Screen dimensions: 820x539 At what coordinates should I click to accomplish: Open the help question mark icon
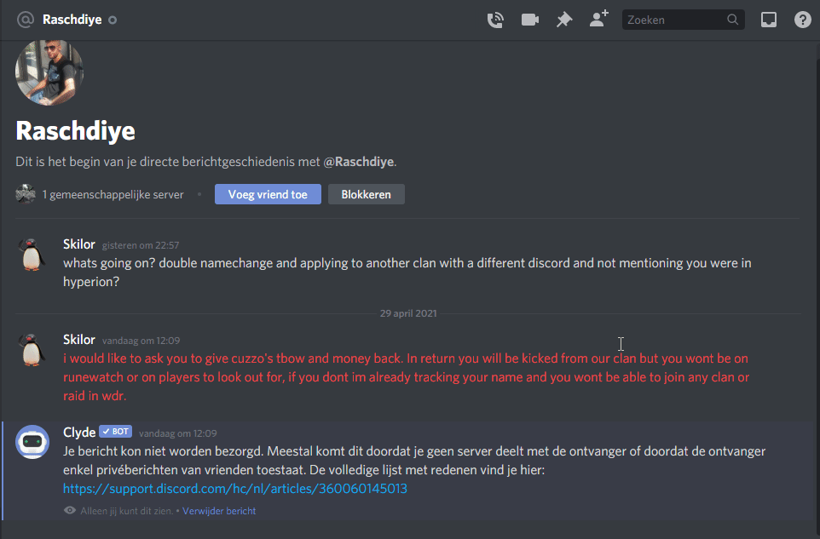[x=803, y=20]
